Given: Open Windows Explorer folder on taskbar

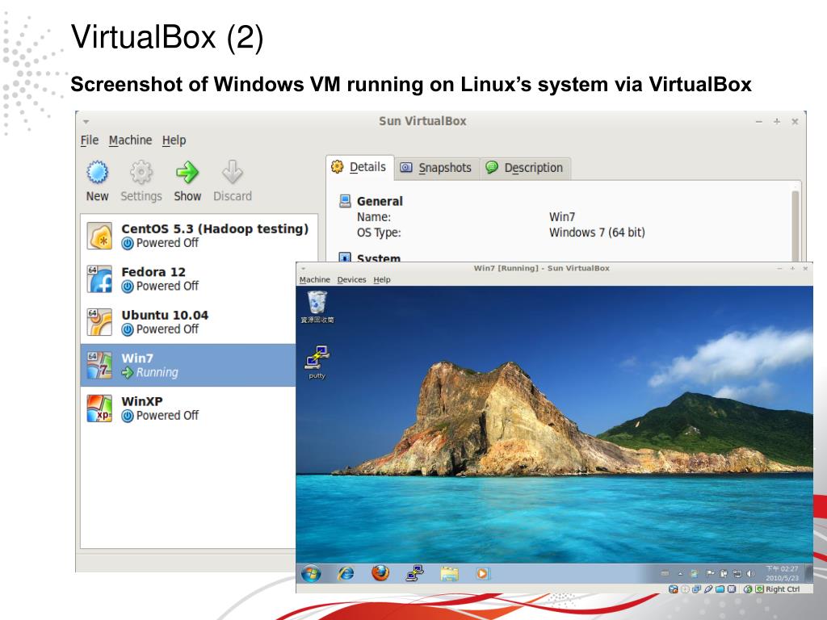Looking at the screenshot, I should tap(449, 574).
